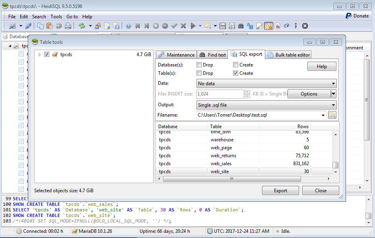Open the User manager icon in toolbar
This screenshot has height=238, width=375.
click(97, 26)
